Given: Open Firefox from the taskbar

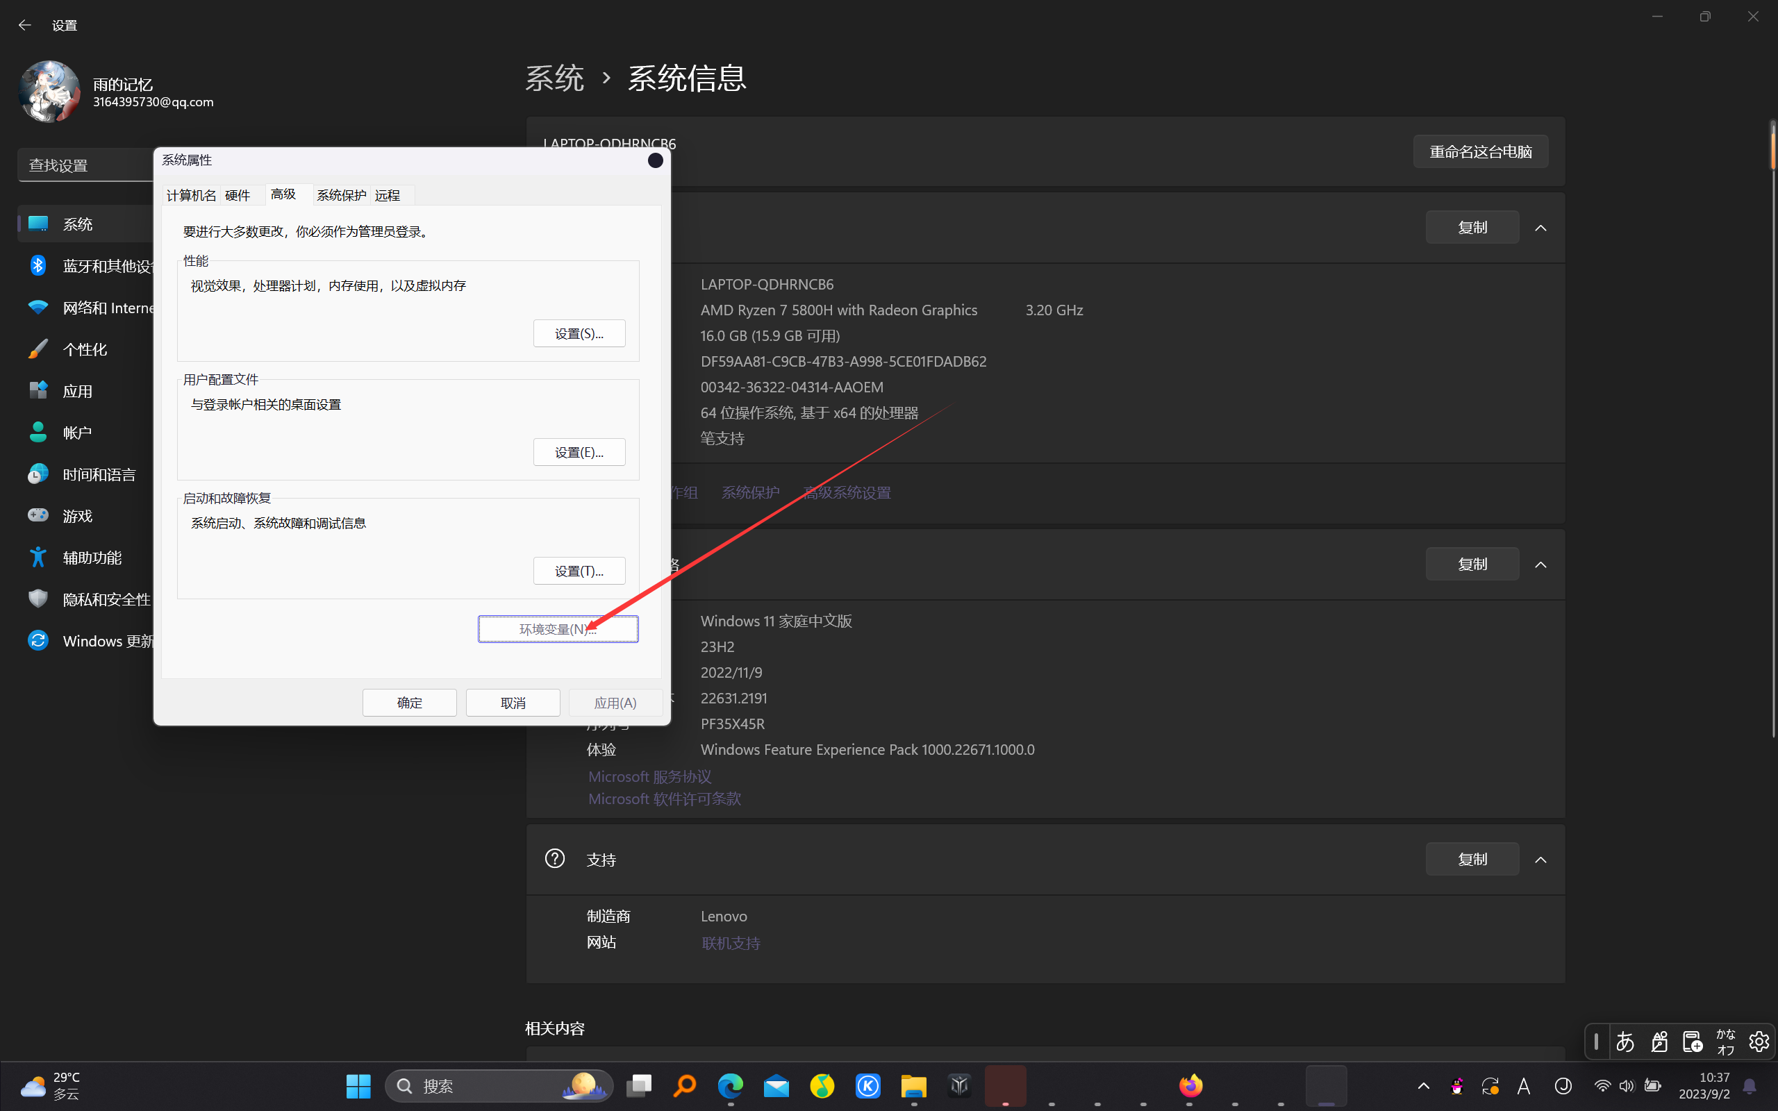Looking at the screenshot, I should (1190, 1085).
